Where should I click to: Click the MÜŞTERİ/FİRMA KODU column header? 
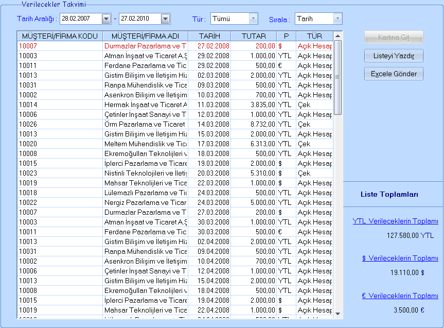[x=60, y=36]
